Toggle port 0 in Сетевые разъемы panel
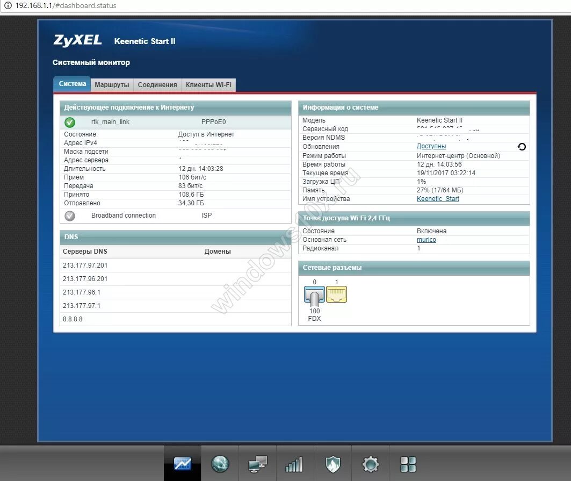Screen dimensions: 571x481 (314, 295)
